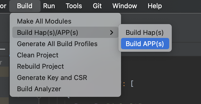The width and height of the screenshot is (201, 104).
Task: Click the hide-panel dash icon at left
Action: (x=3, y=49)
